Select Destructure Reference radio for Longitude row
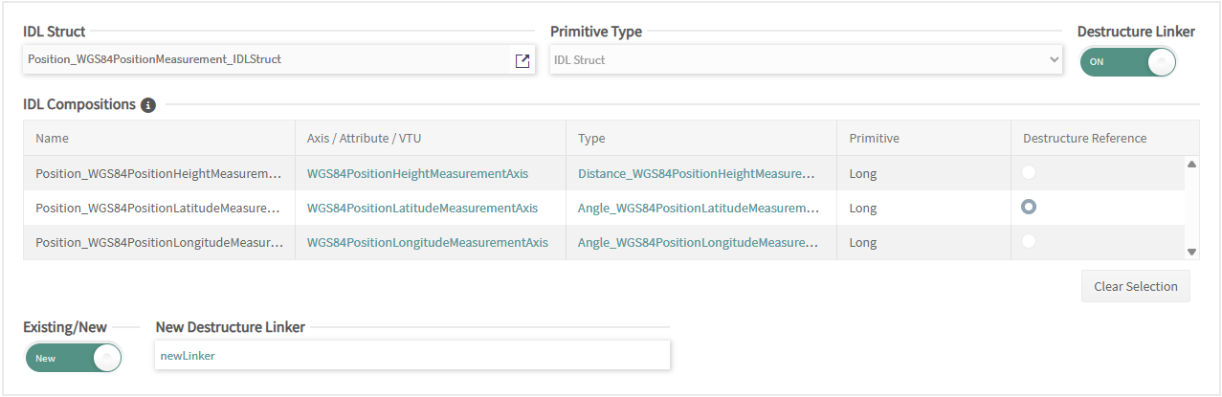 coord(1029,242)
